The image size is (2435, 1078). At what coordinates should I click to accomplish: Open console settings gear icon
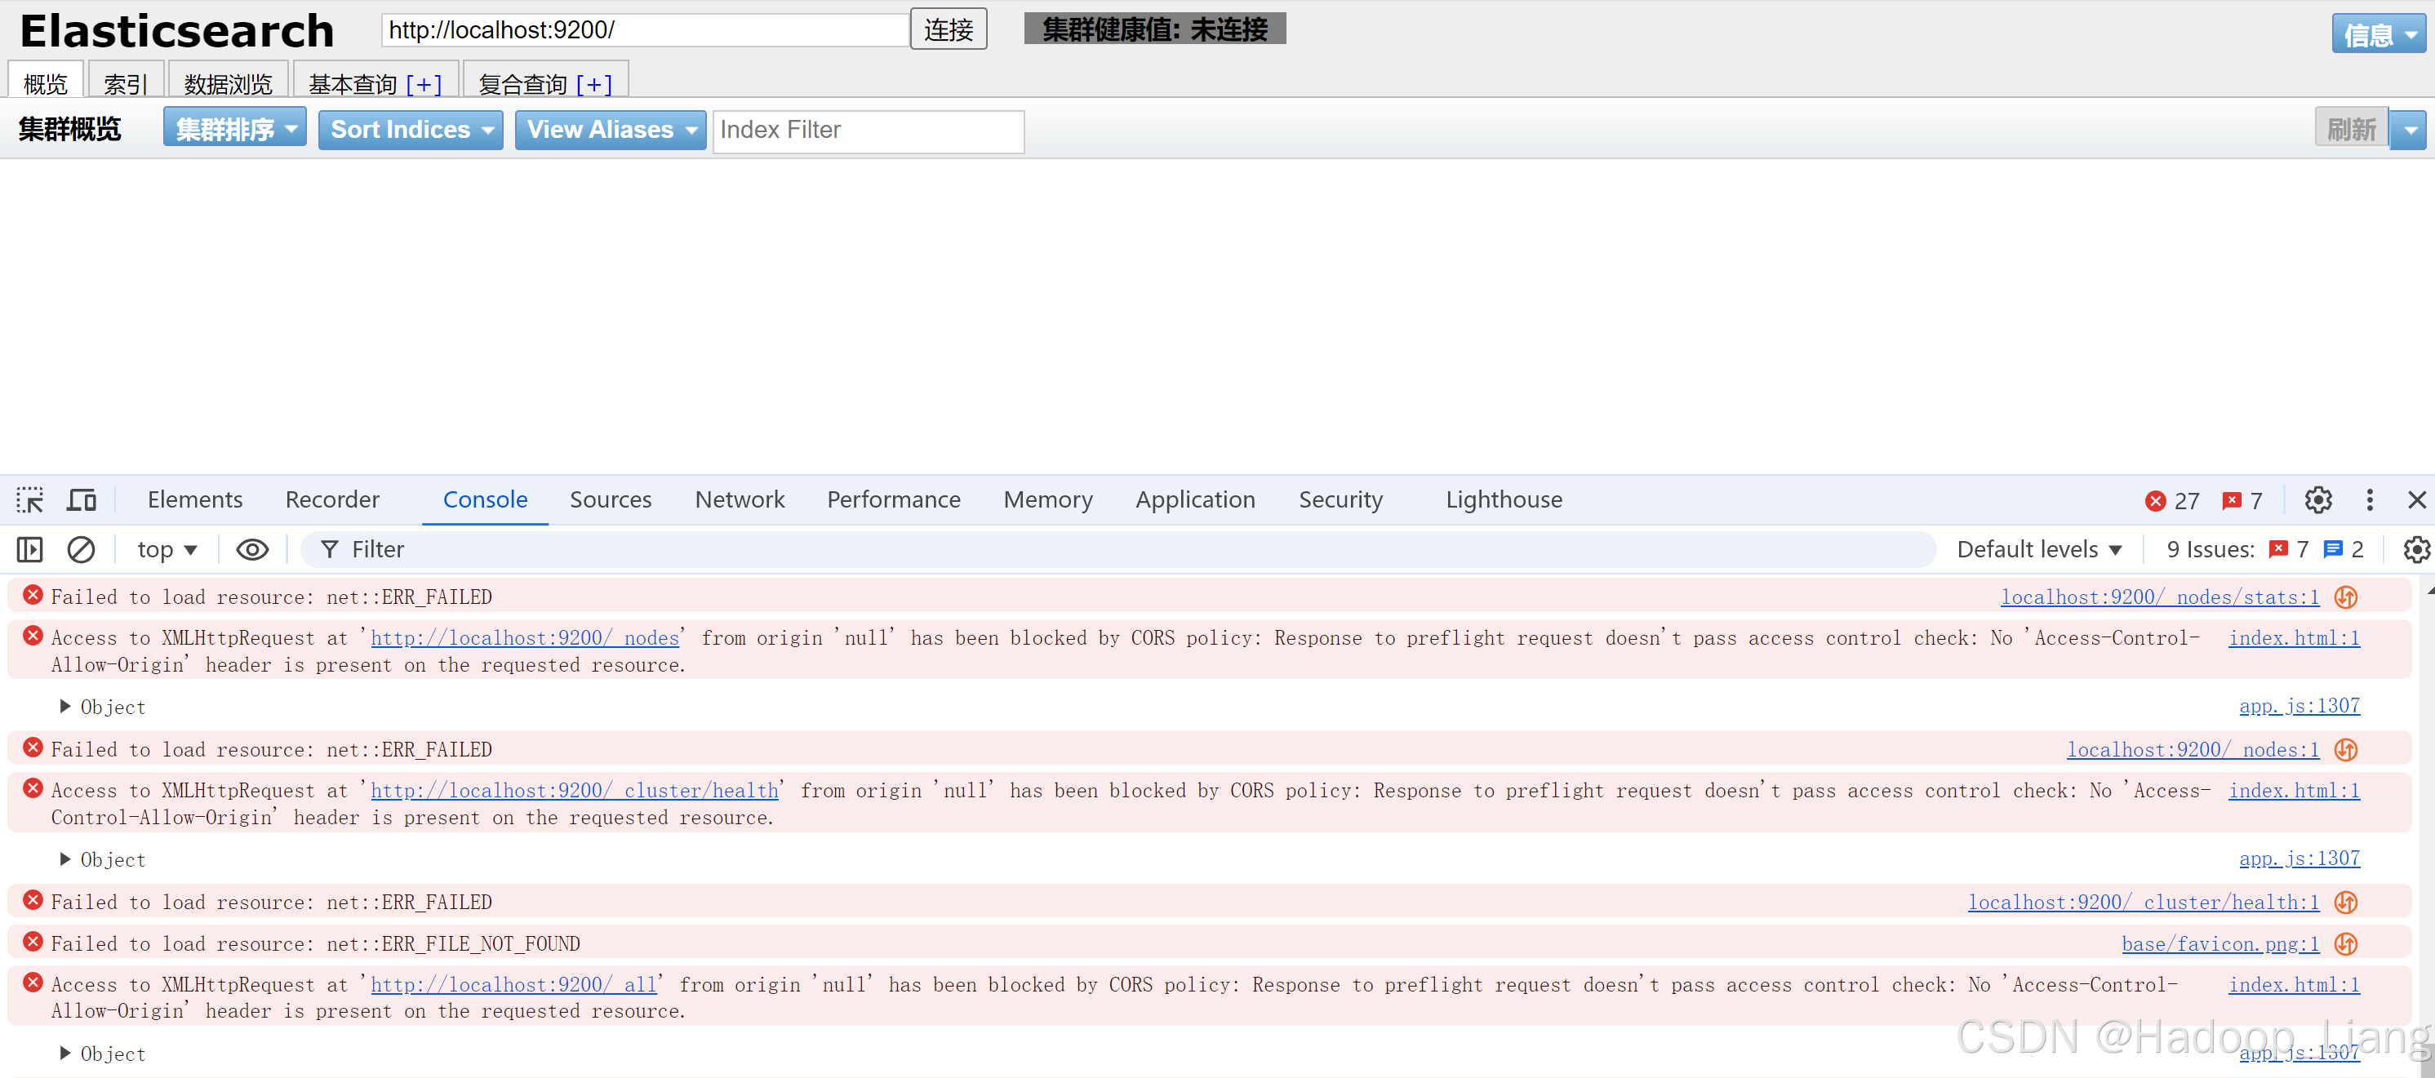click(2416, 549)
